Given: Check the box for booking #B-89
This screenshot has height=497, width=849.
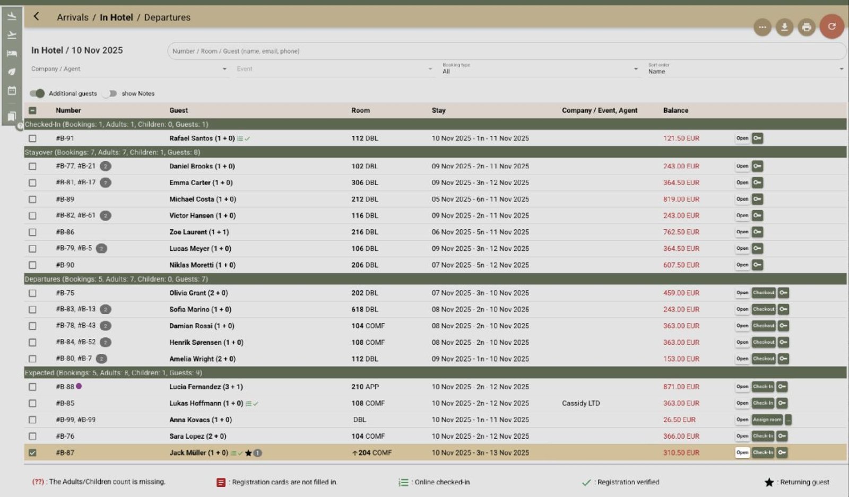Looking at the screenshot, I should (32, 199).
